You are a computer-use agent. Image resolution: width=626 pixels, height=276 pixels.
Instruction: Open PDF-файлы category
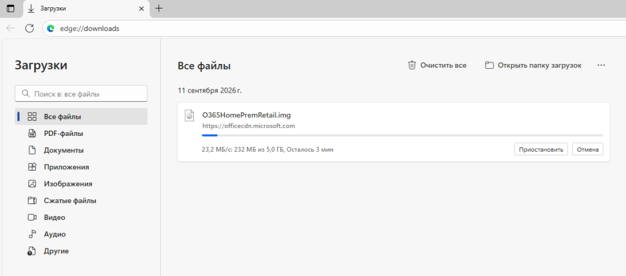click(81, 133)
